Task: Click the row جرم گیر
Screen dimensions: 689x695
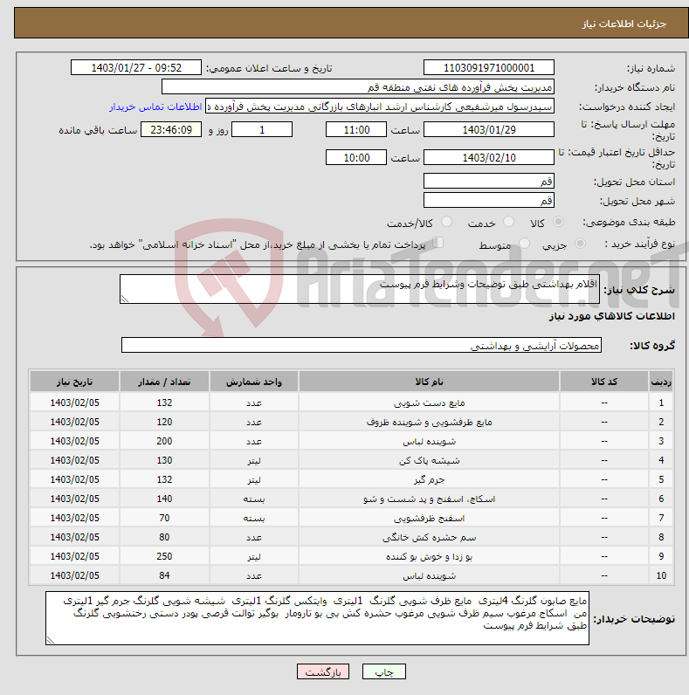Action: pyautogui.click(x=351, y=479)
